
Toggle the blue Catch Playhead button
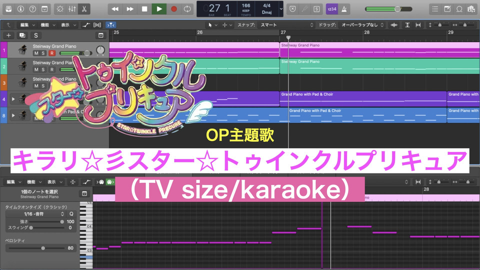tap(111, 25)
